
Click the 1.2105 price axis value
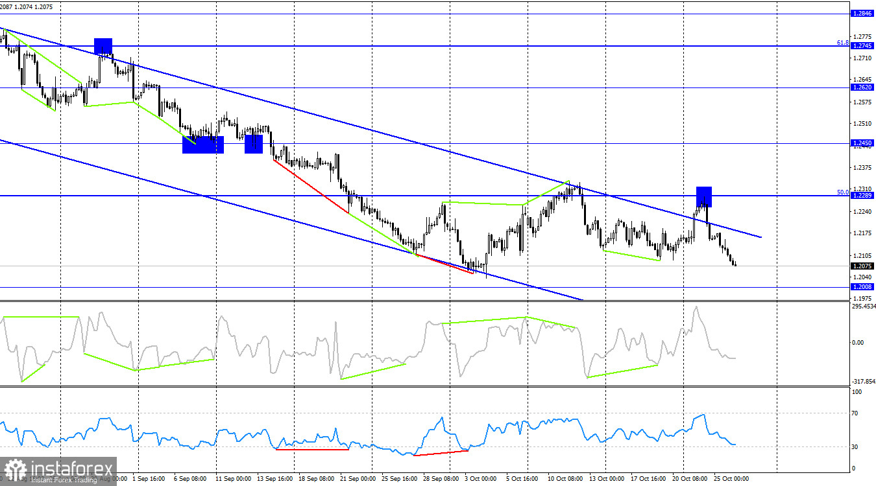[863, 255]
